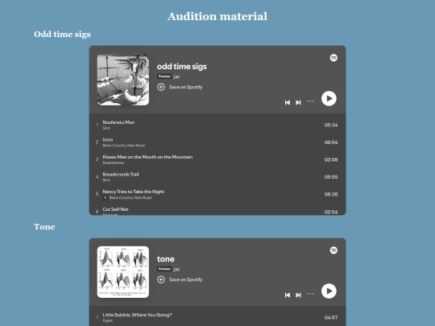The height and width of the screenshot is (326, 435).
Task: Skip to next track in odd time sigs
Action: click(x=298, y=102)
